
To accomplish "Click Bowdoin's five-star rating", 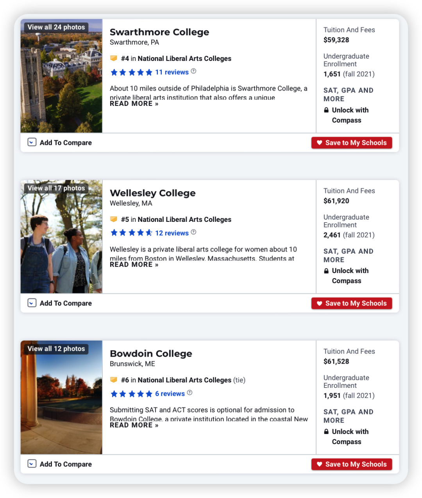I will (x=131, y=394).
